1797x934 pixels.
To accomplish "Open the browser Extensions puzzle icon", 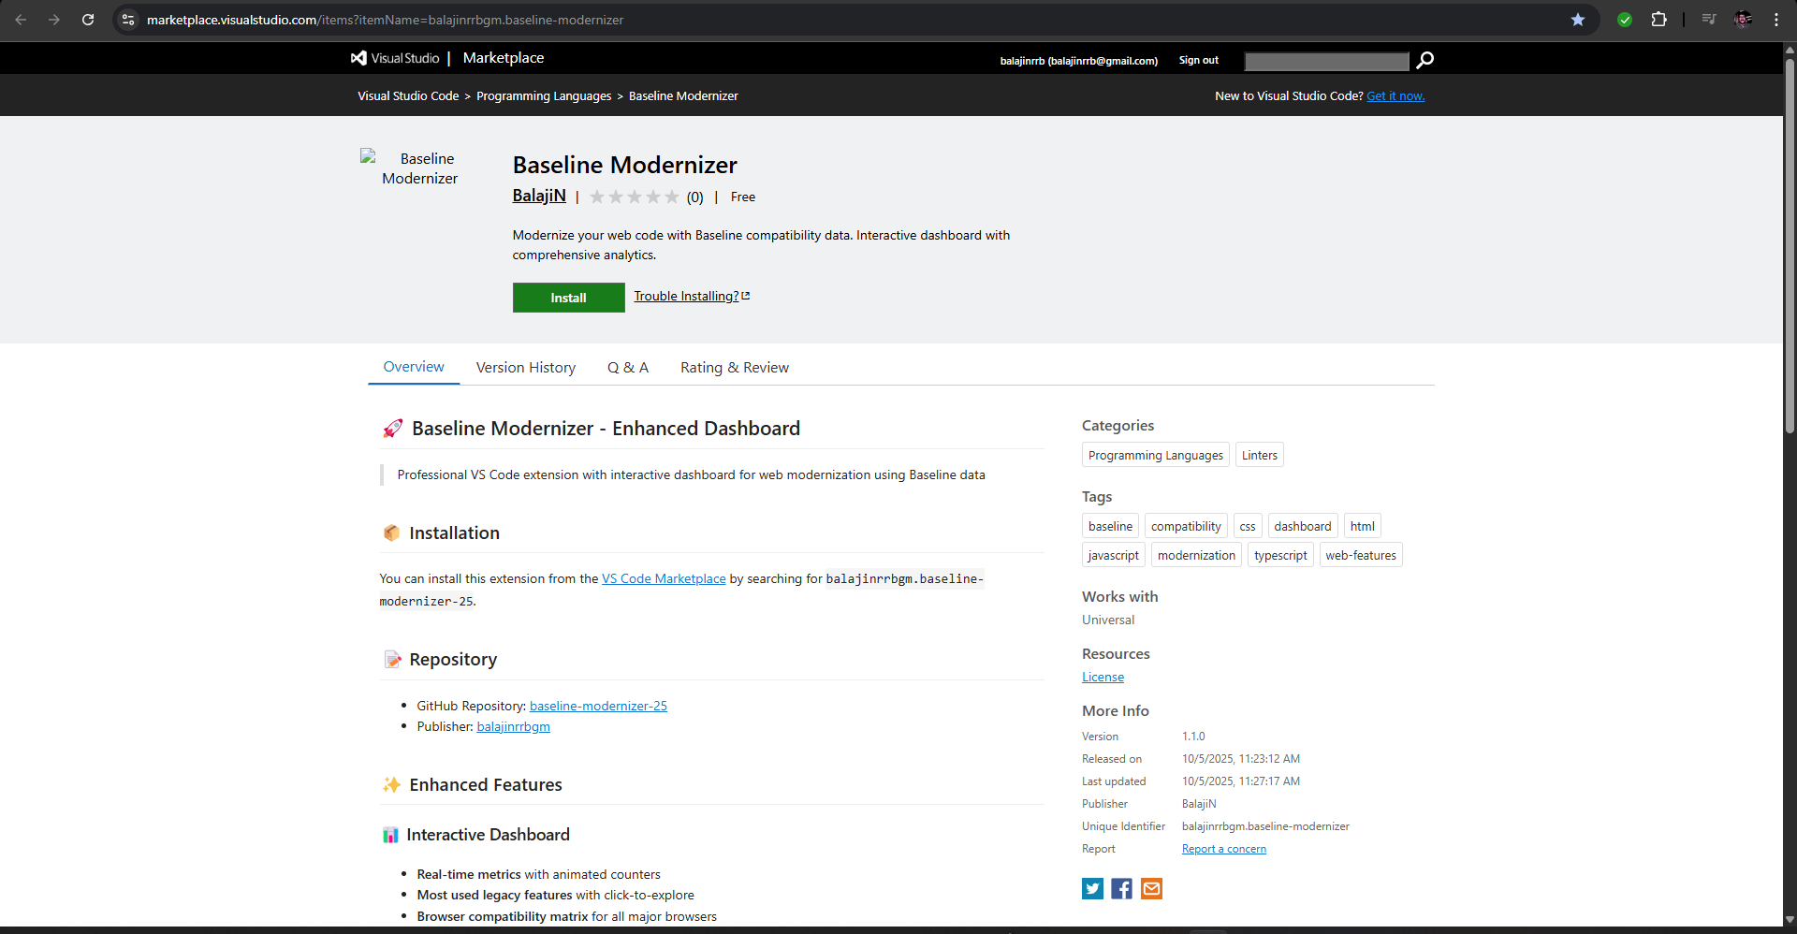I will tap(1658, 20).
